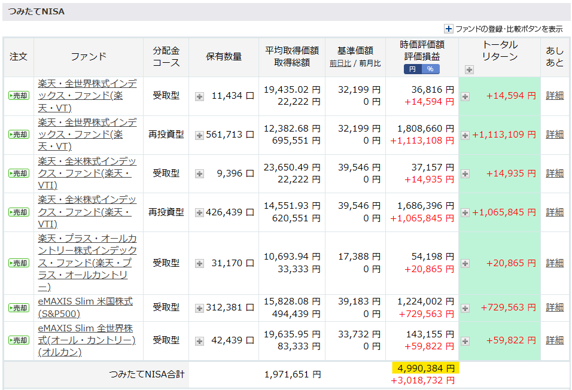Expand total return details for +1,113,109 円
Viewport: 572px width, 390px height.
[465, 135]
